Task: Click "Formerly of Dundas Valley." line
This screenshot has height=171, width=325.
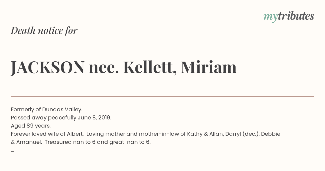Action: click(47, 109)
